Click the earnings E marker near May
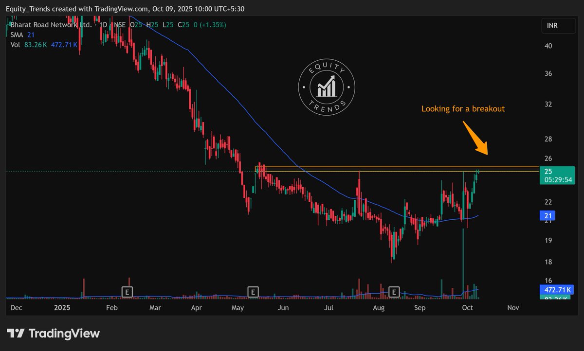 [253, 292]
